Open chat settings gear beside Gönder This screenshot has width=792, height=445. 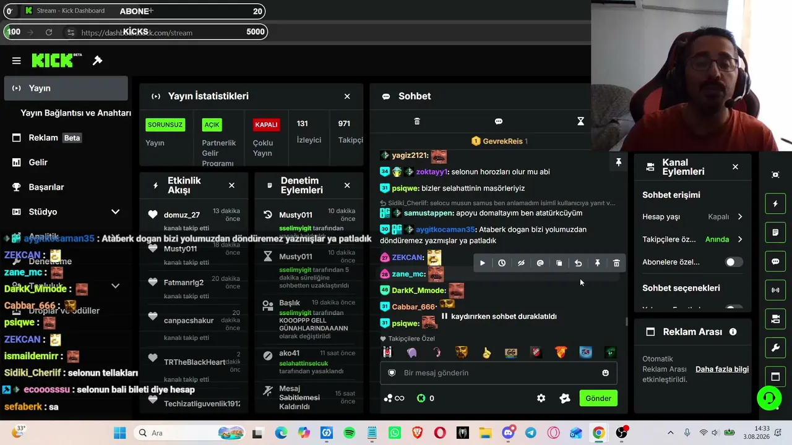click(x=541, y=399)
